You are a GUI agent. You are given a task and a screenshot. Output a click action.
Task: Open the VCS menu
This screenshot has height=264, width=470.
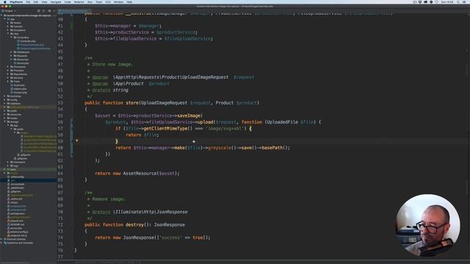click(108, 1)
